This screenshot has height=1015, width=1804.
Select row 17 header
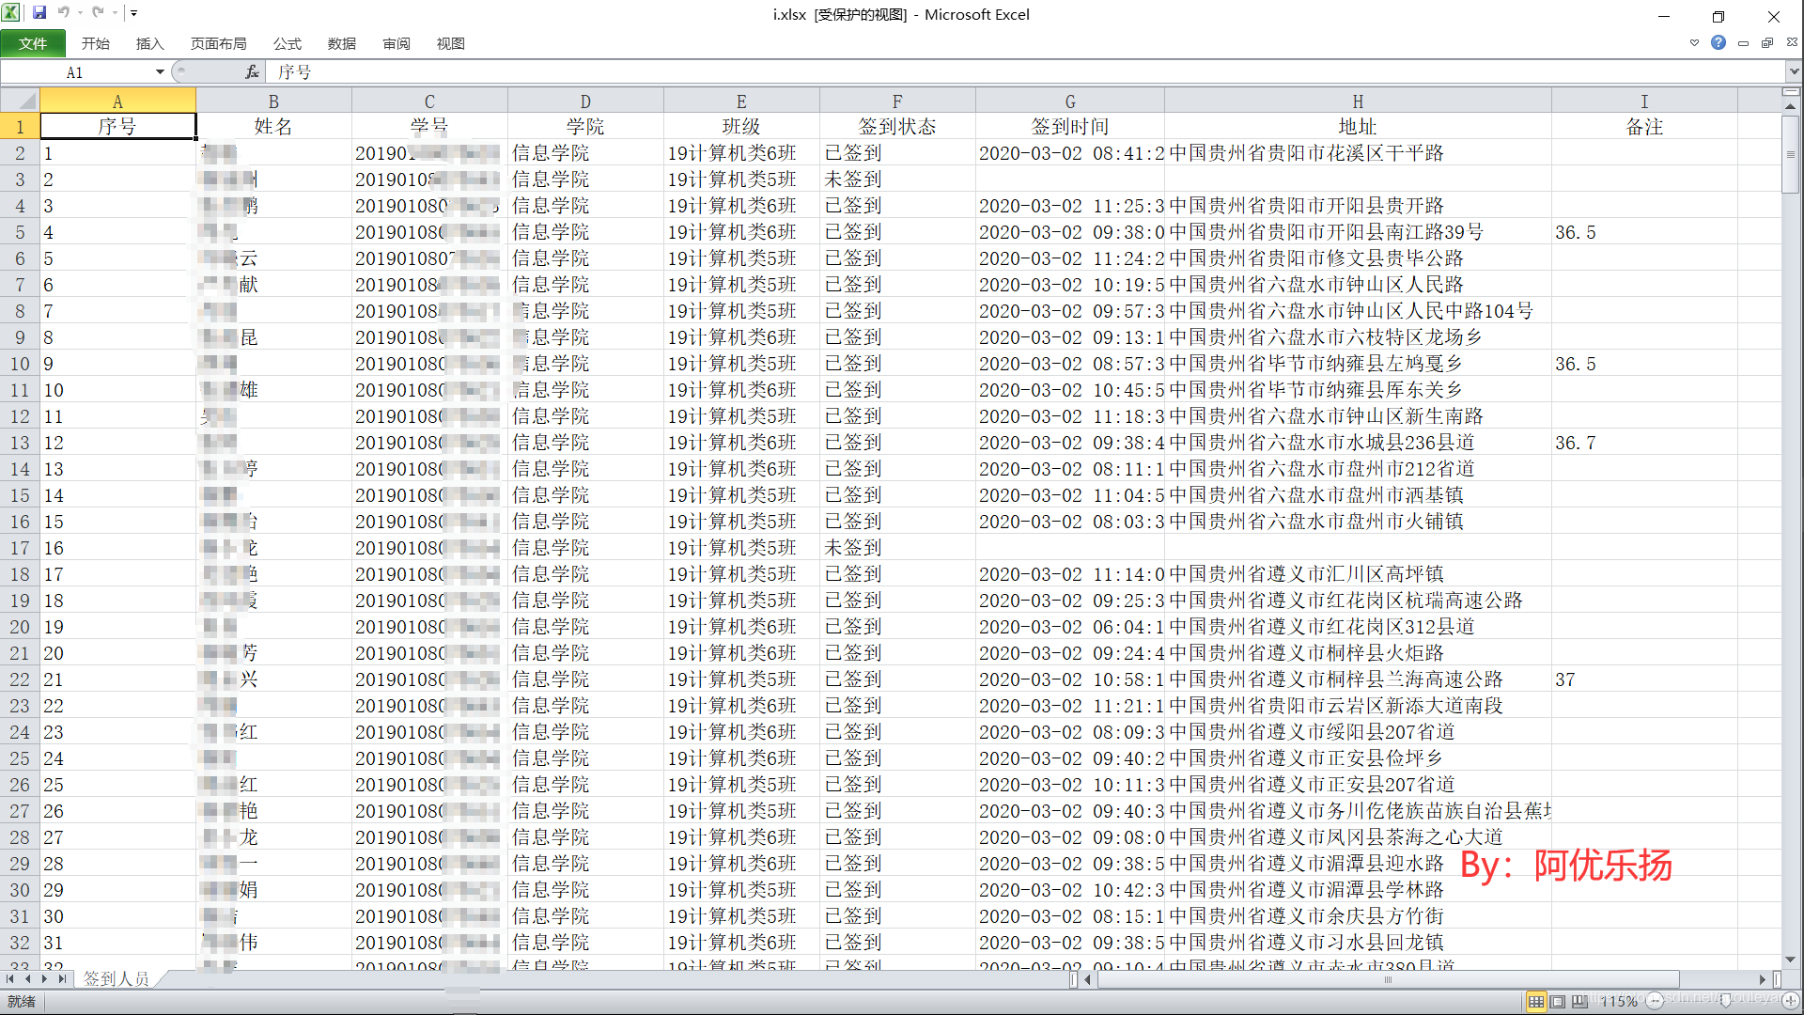click(20, 548)
